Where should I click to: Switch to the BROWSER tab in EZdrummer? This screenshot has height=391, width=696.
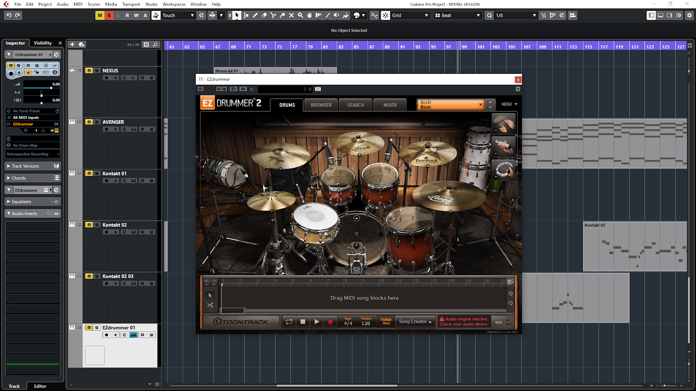pyautogui.click(x=321, y=105)
